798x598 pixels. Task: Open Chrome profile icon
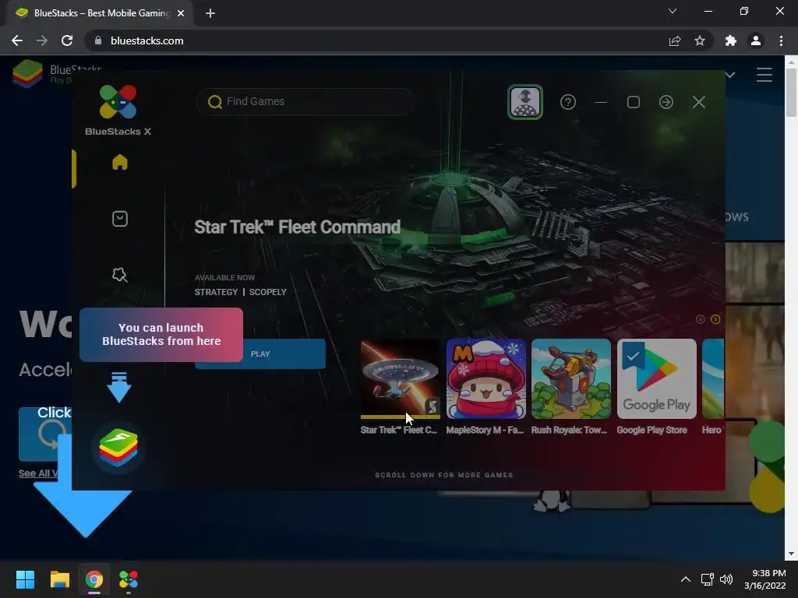click(x=756, y=40)
